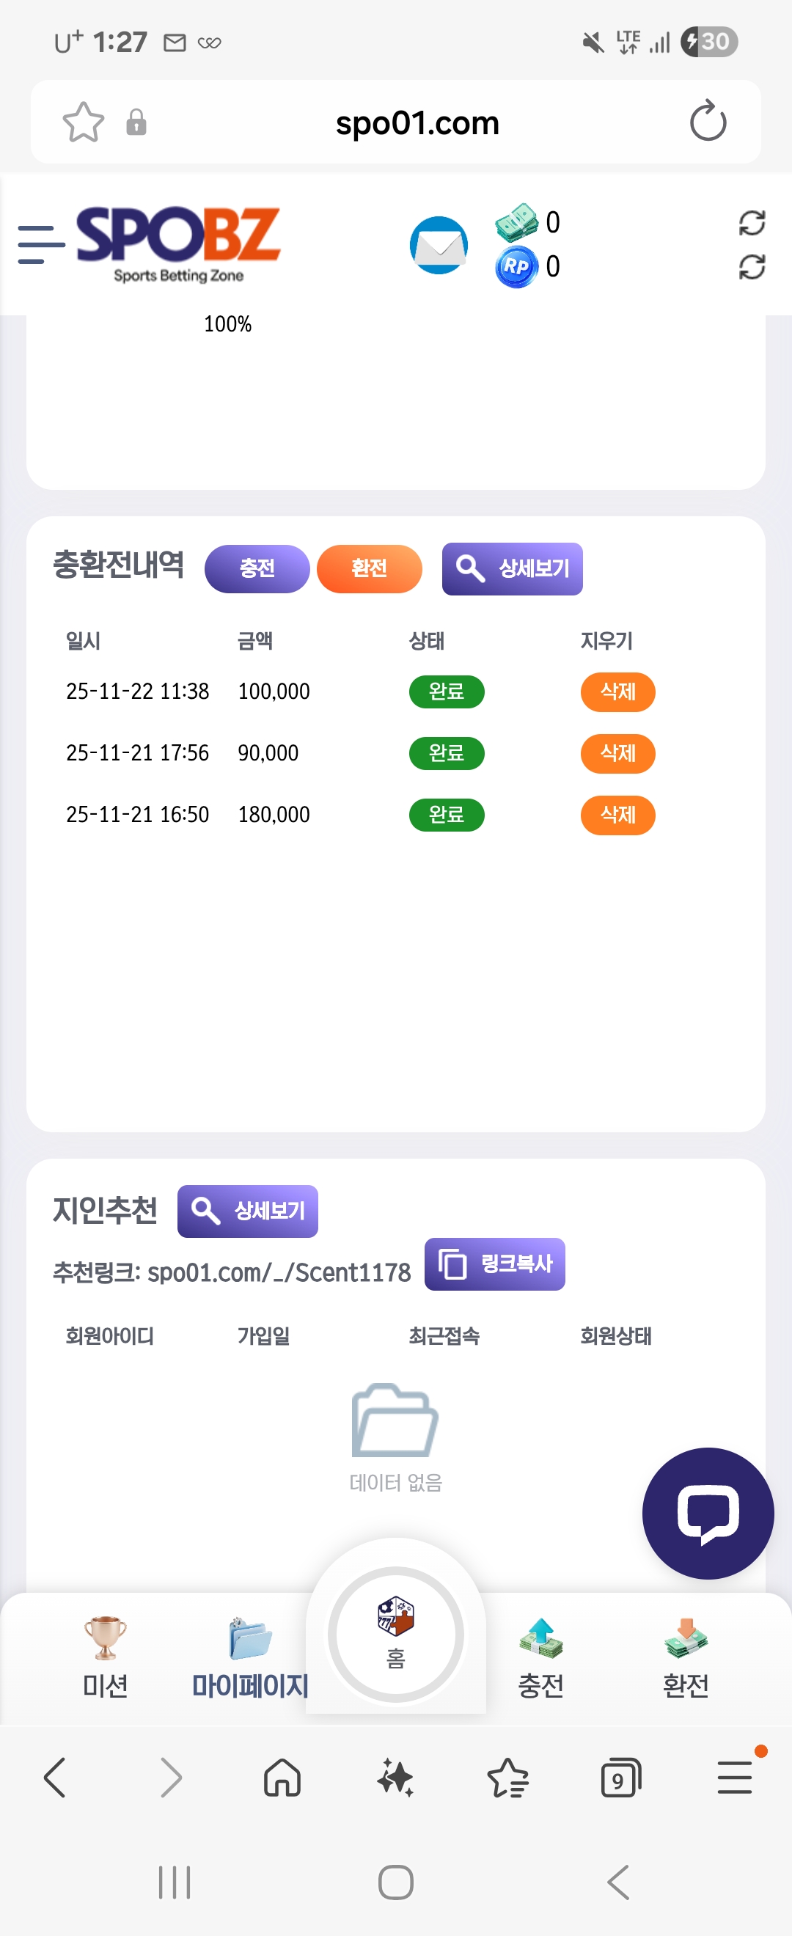Viewport: 792px width, 1936px height.
Task: Open 상세보기 for 지인추천
Action: [x=247, y=1211]
